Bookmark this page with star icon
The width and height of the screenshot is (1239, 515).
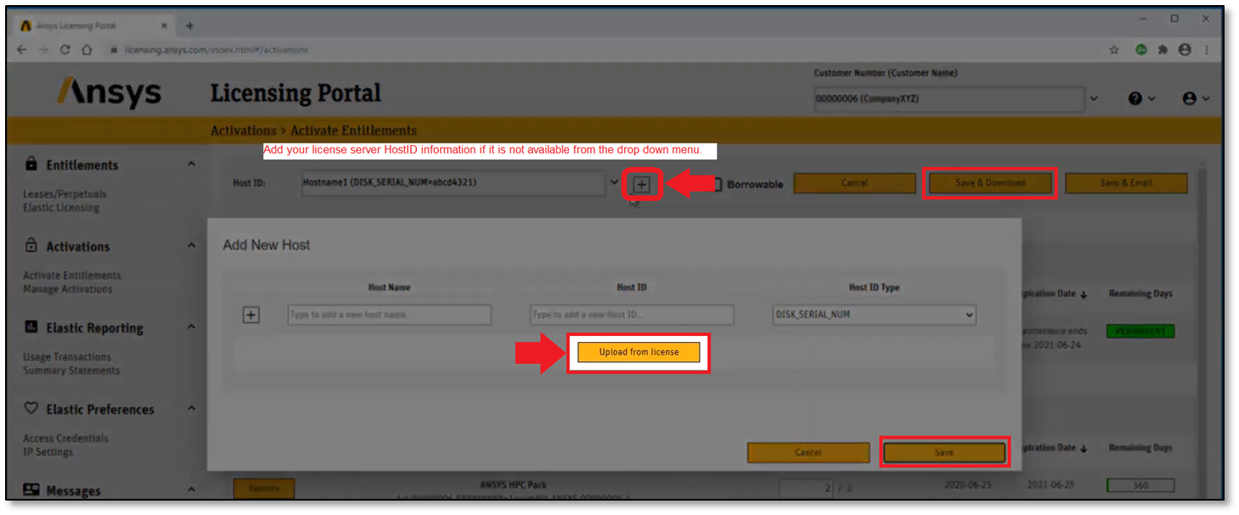pyautogui.click(x=1114, y=50)
